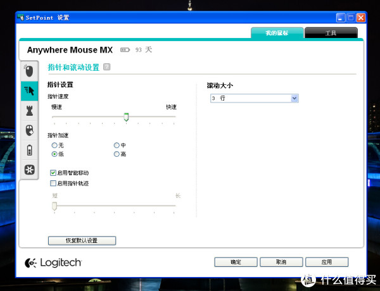Viewport: 380px width, 291px height.
Task: Click the 取消 button
Action: pos(281,262)
